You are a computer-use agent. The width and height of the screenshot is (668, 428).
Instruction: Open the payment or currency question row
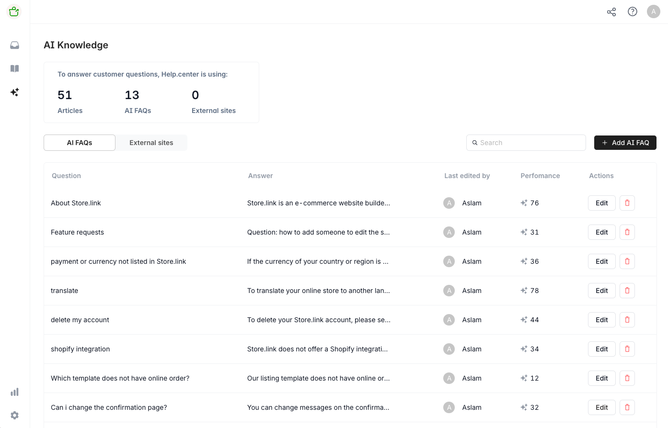click(118, 261)
